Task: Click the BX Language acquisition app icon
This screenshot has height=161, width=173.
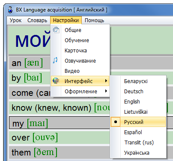Action: point(10,10)
